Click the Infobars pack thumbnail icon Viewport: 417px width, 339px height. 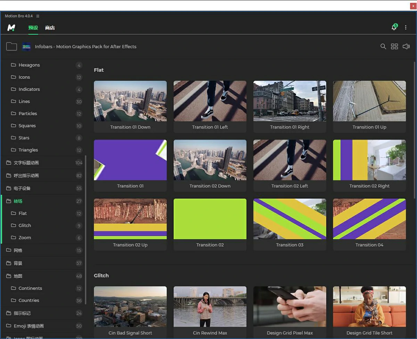point(26,47)
